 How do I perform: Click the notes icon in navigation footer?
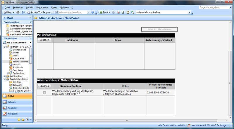pos(19,120)
